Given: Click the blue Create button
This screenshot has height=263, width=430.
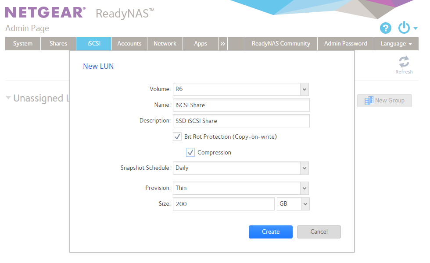Looking at the screenshot, I should pos(271,232).
